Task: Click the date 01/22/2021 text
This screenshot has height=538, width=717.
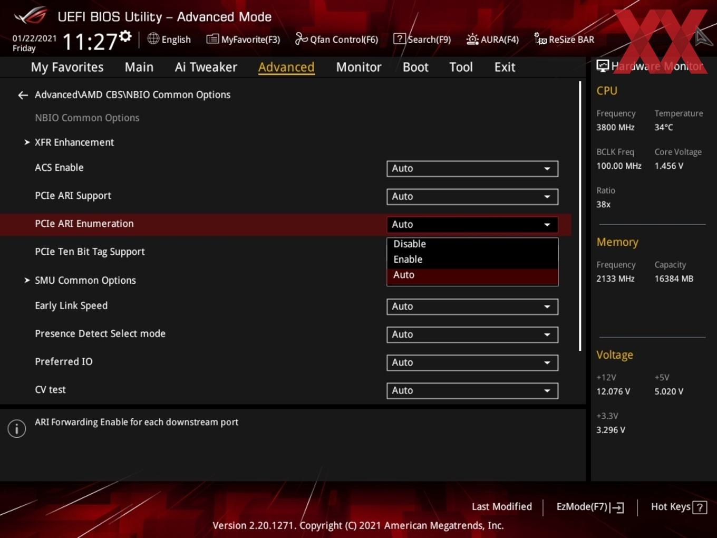Action: tap(35, 39)
